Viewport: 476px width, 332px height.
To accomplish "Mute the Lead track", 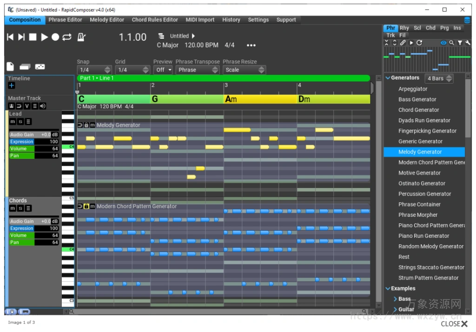I will point(13,121).
